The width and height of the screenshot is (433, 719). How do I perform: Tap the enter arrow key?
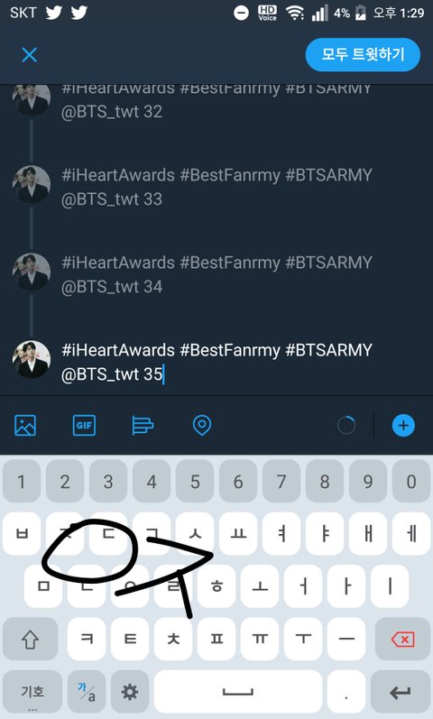(x=401, y=692)
